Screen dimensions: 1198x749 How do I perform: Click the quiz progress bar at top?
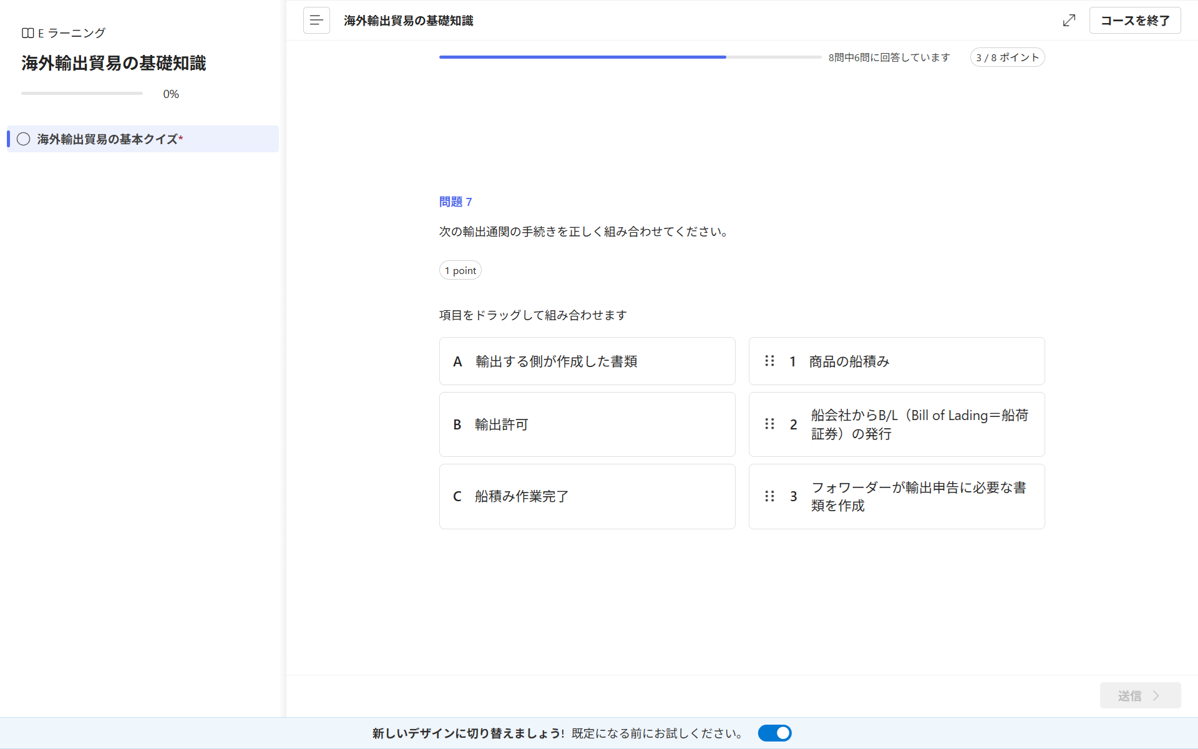pyautogui.click(x=630, y=57)
